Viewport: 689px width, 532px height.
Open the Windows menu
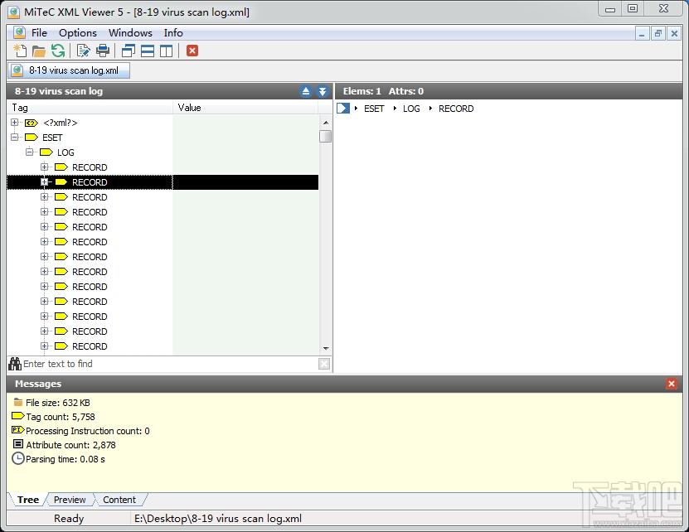pos(130,33)
